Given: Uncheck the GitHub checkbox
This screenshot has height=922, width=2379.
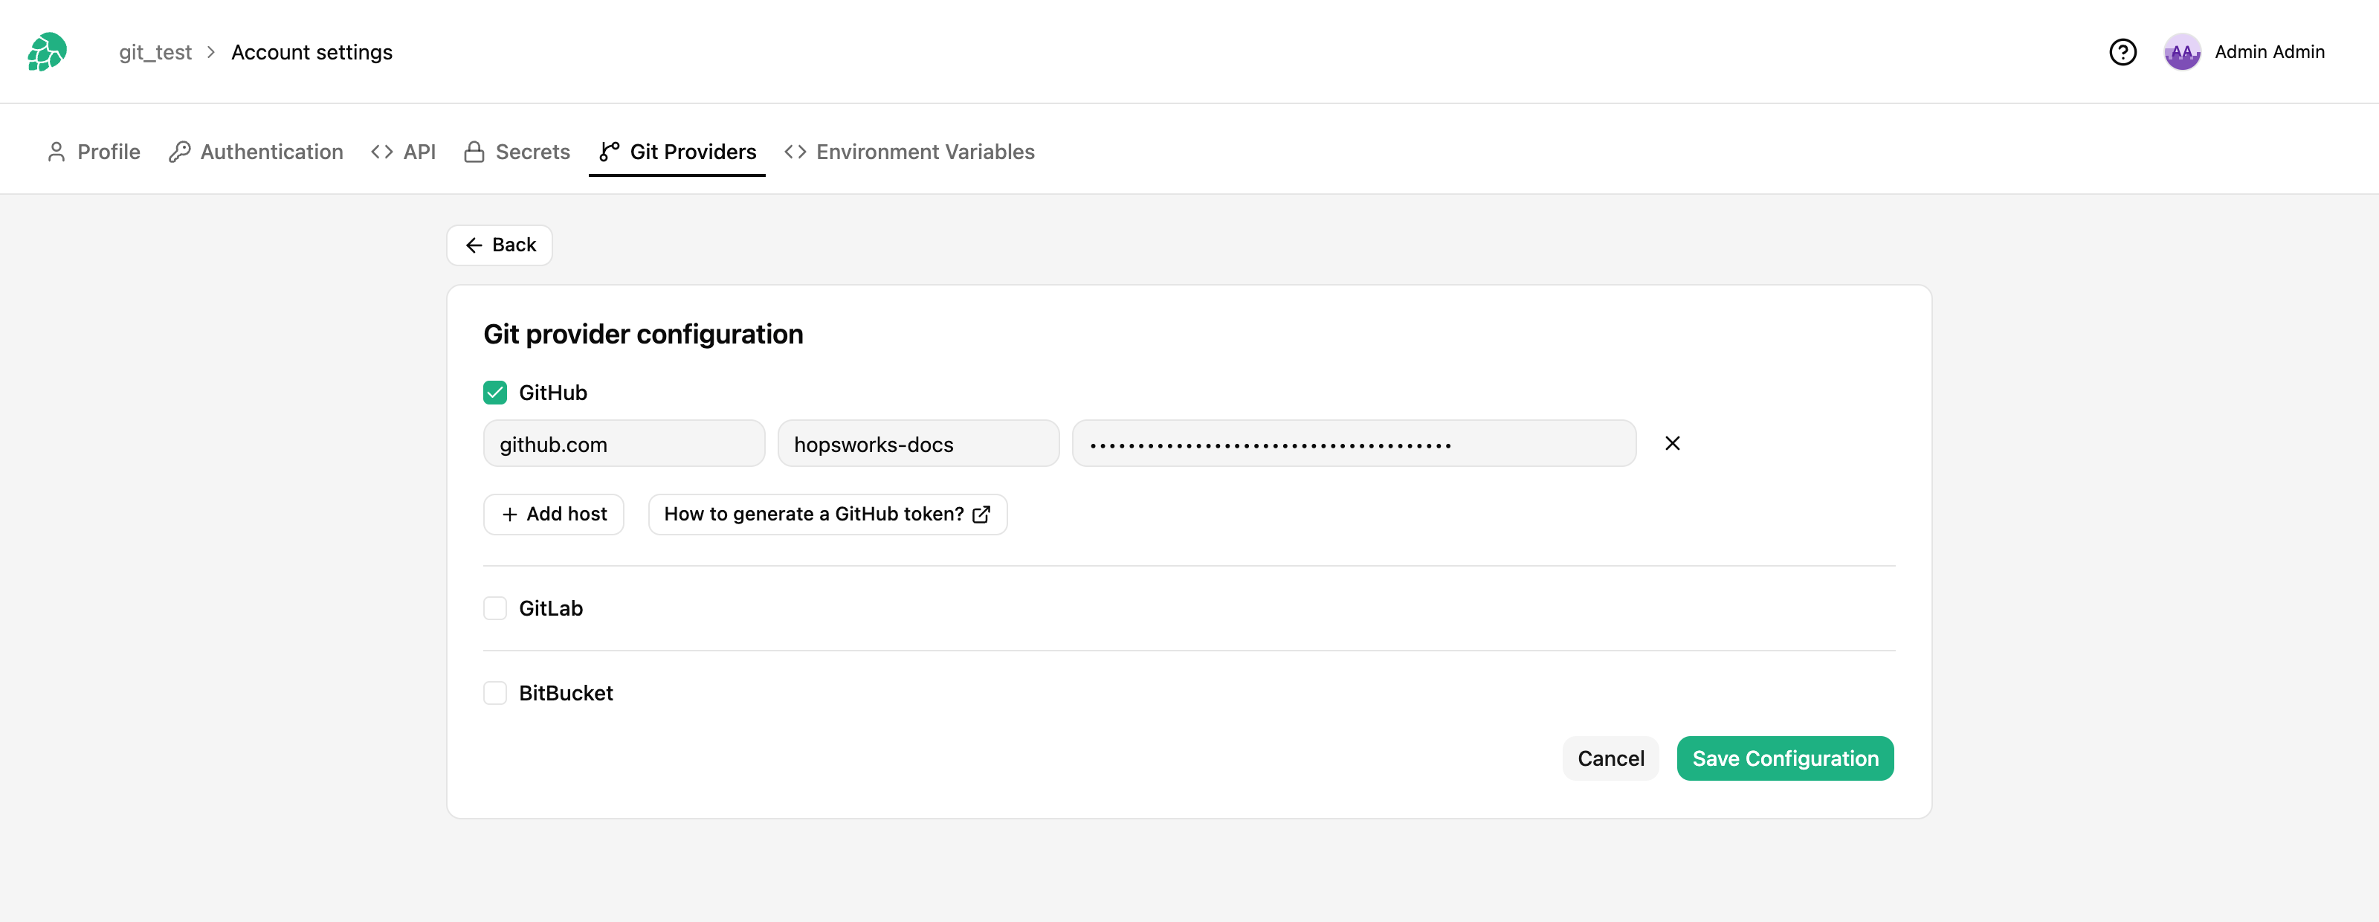Looking at the screenshot, I should pos(495,393).
